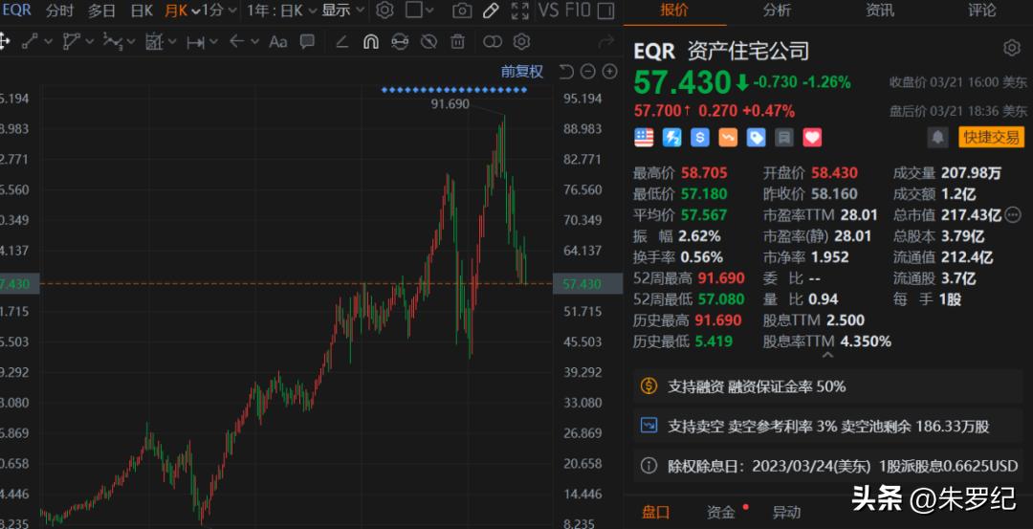Image resolution: width=1033 pixels, height=529 pixels.
Task: Click the blue dollar sign icon
Action: click(699, 137)
